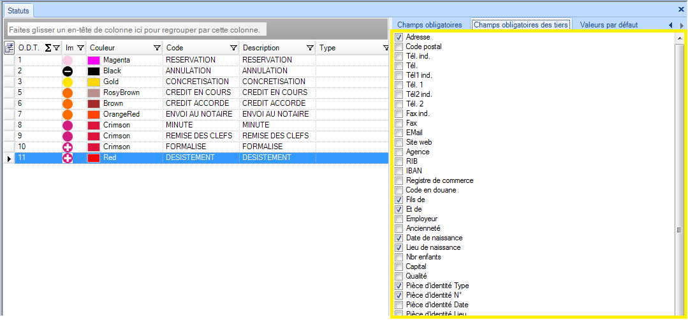Click the plus circle icon for DESISTEMENT row

(68, 158)
